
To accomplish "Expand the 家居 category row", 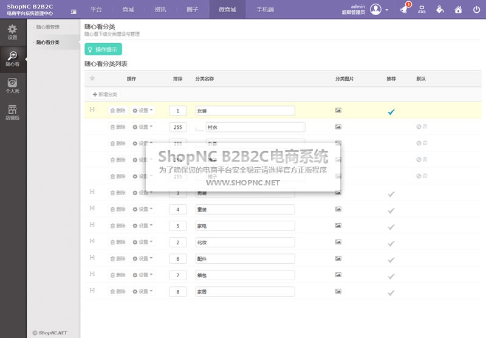I will click(92, 290).
